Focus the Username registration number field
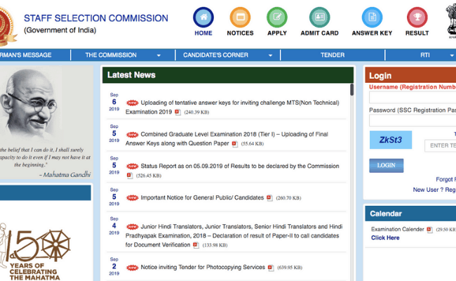This screenshot has height=281, width=456. tap(413, 98)
